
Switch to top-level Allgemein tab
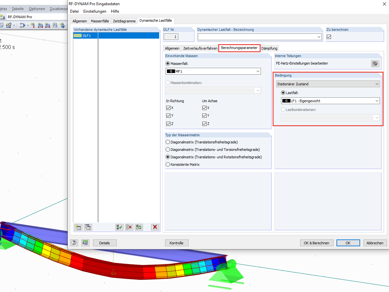(80, 21)
